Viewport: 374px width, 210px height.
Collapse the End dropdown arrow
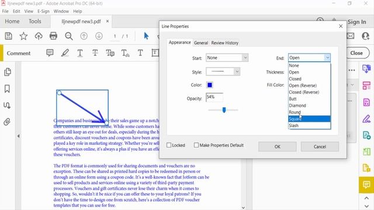[327, 58]
